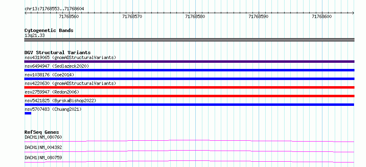Open the Cytogenetic Bands track title
Screen dimensions: 366x167
tap(49, 30)
